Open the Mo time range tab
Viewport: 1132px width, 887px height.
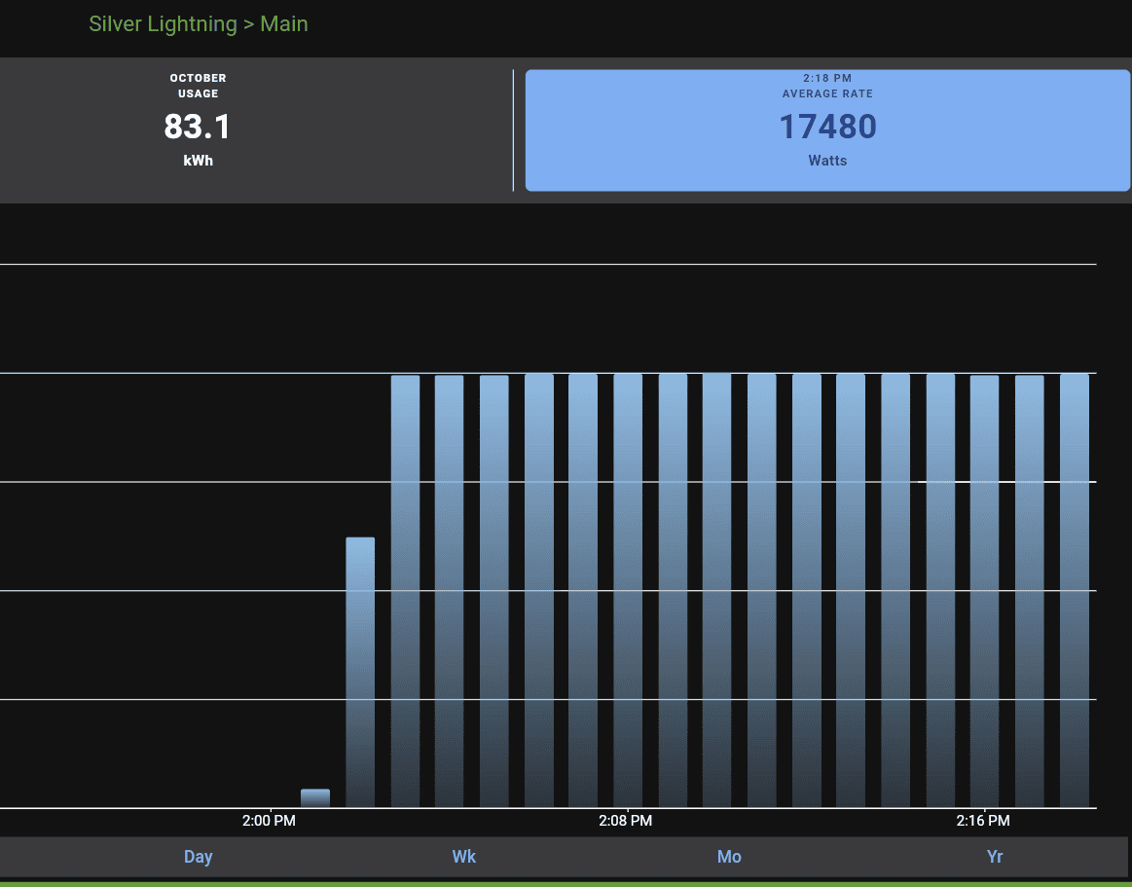tap(729, 857)
